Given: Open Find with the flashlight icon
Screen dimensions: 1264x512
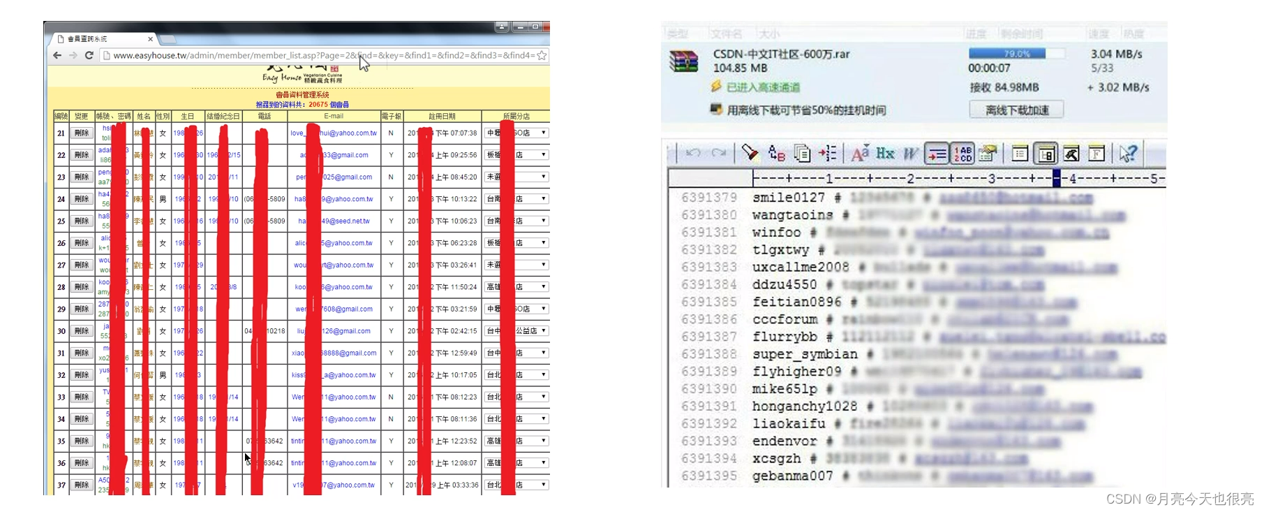Looking at the screenshot, I should coord(750,153).
